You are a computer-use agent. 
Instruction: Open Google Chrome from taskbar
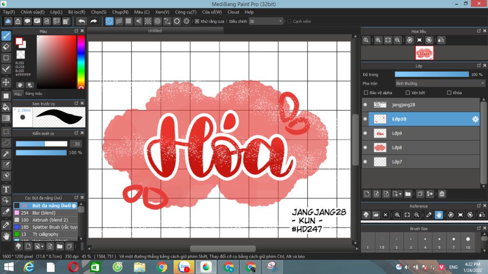162,267
